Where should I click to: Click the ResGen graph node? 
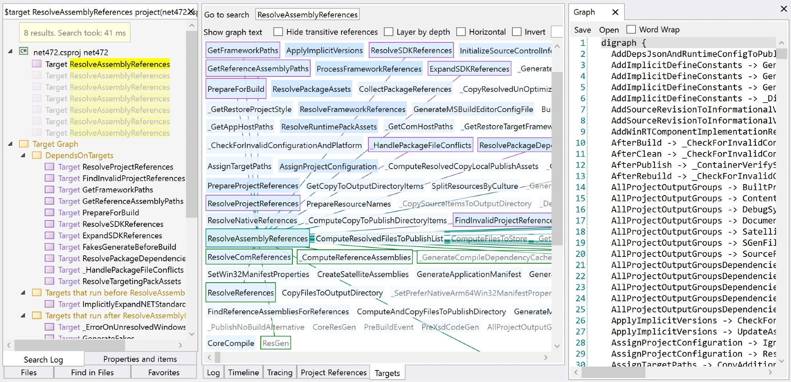276,343
